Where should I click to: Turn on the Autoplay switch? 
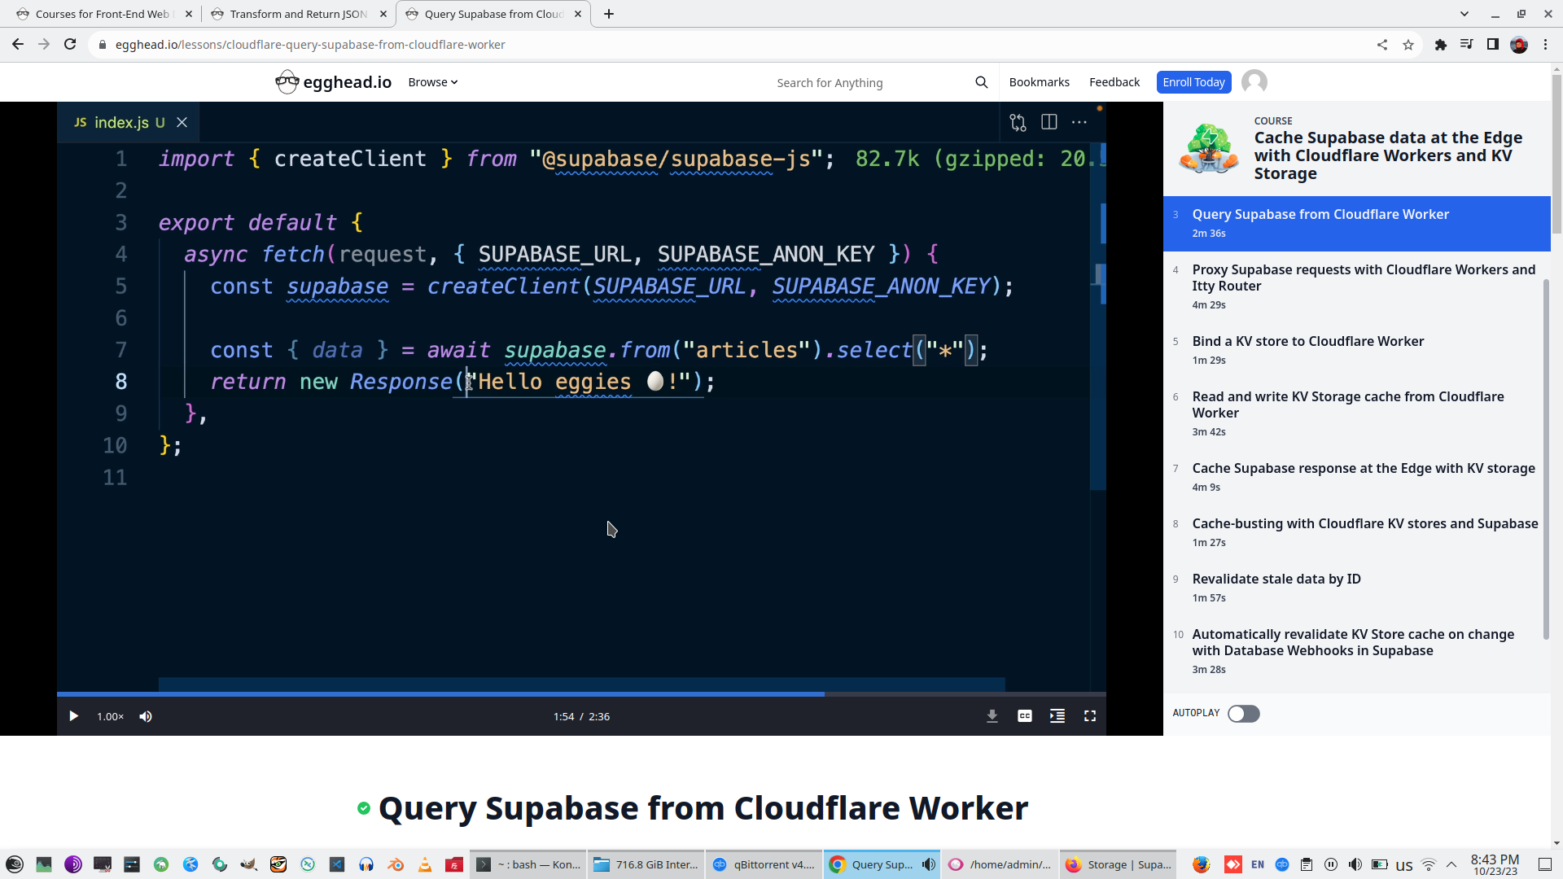[x=1243, y=714]
